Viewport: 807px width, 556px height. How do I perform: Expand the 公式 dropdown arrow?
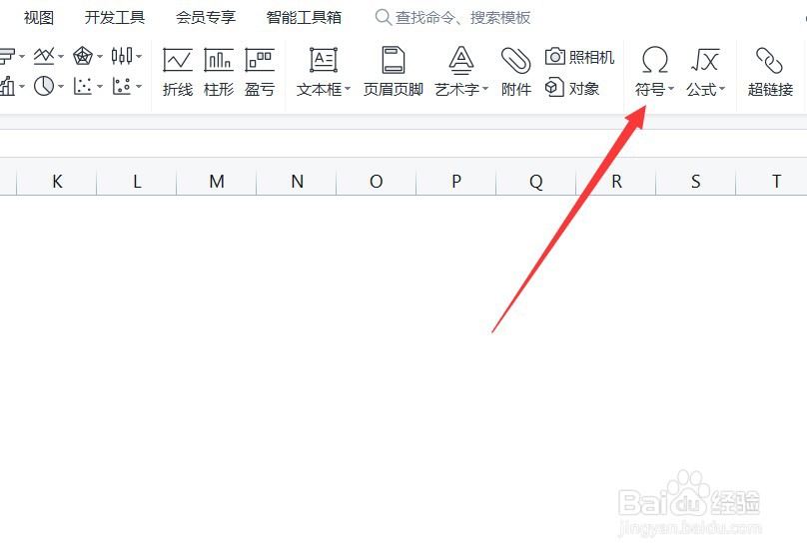pyautogui.click(x=721, y=89)
